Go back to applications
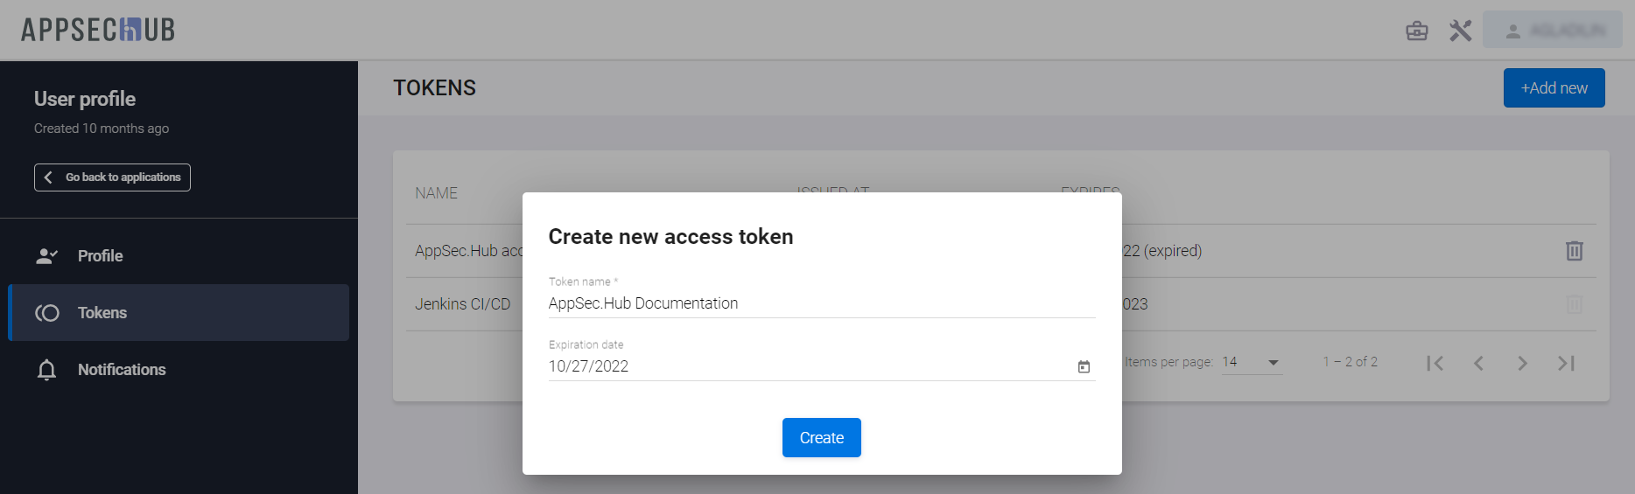 click(x=112, y=177)
